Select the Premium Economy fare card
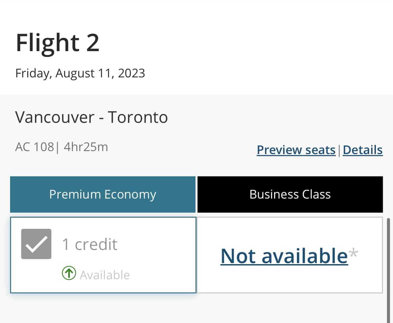 point(103,255)
